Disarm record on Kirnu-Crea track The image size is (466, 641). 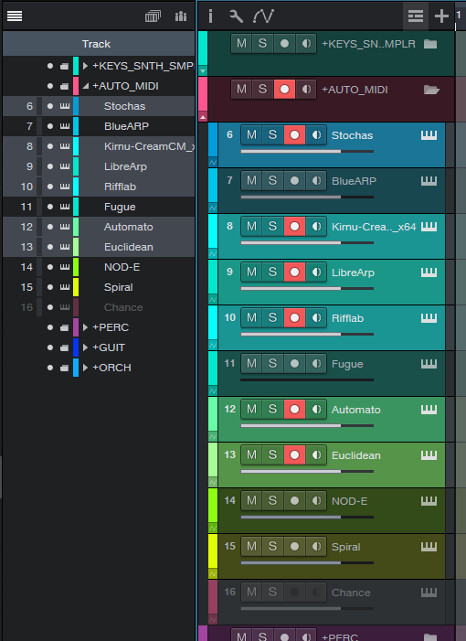(294, 227)
